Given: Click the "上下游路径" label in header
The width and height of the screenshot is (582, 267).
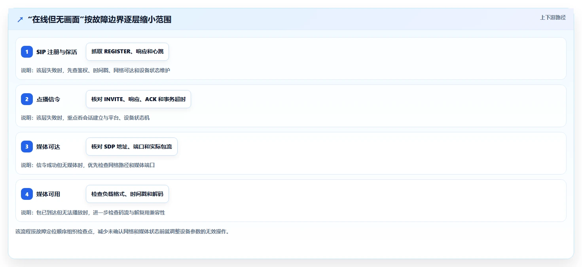Looking at the screenshot, I should (x=553, y=17).
